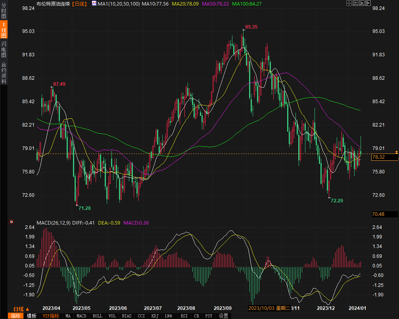
Task: Click the 95.35 high price marker
Action: coord(251,27)
